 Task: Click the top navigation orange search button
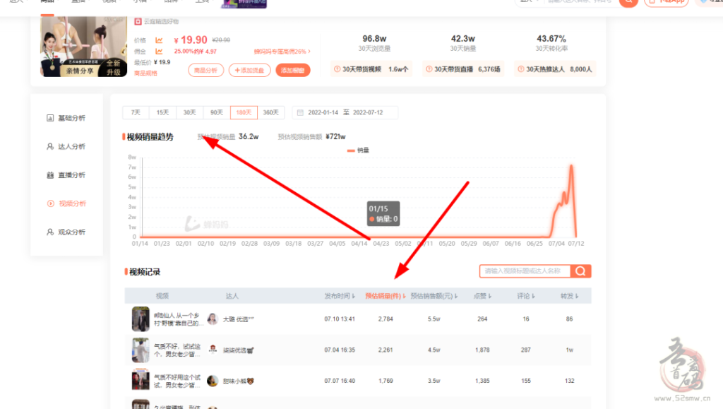click(628, 2)
